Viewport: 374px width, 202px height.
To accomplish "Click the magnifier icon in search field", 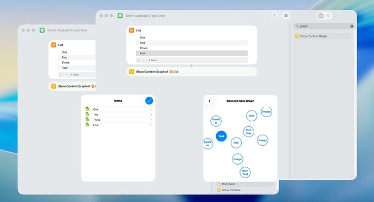I will (x=297, y=26).
